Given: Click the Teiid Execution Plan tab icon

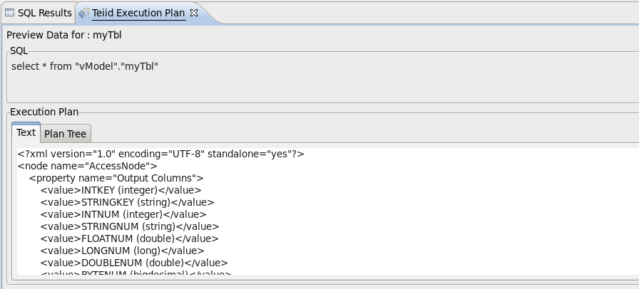Looking at the screenshot, I should pyautogui.click(x=84, y=13).
